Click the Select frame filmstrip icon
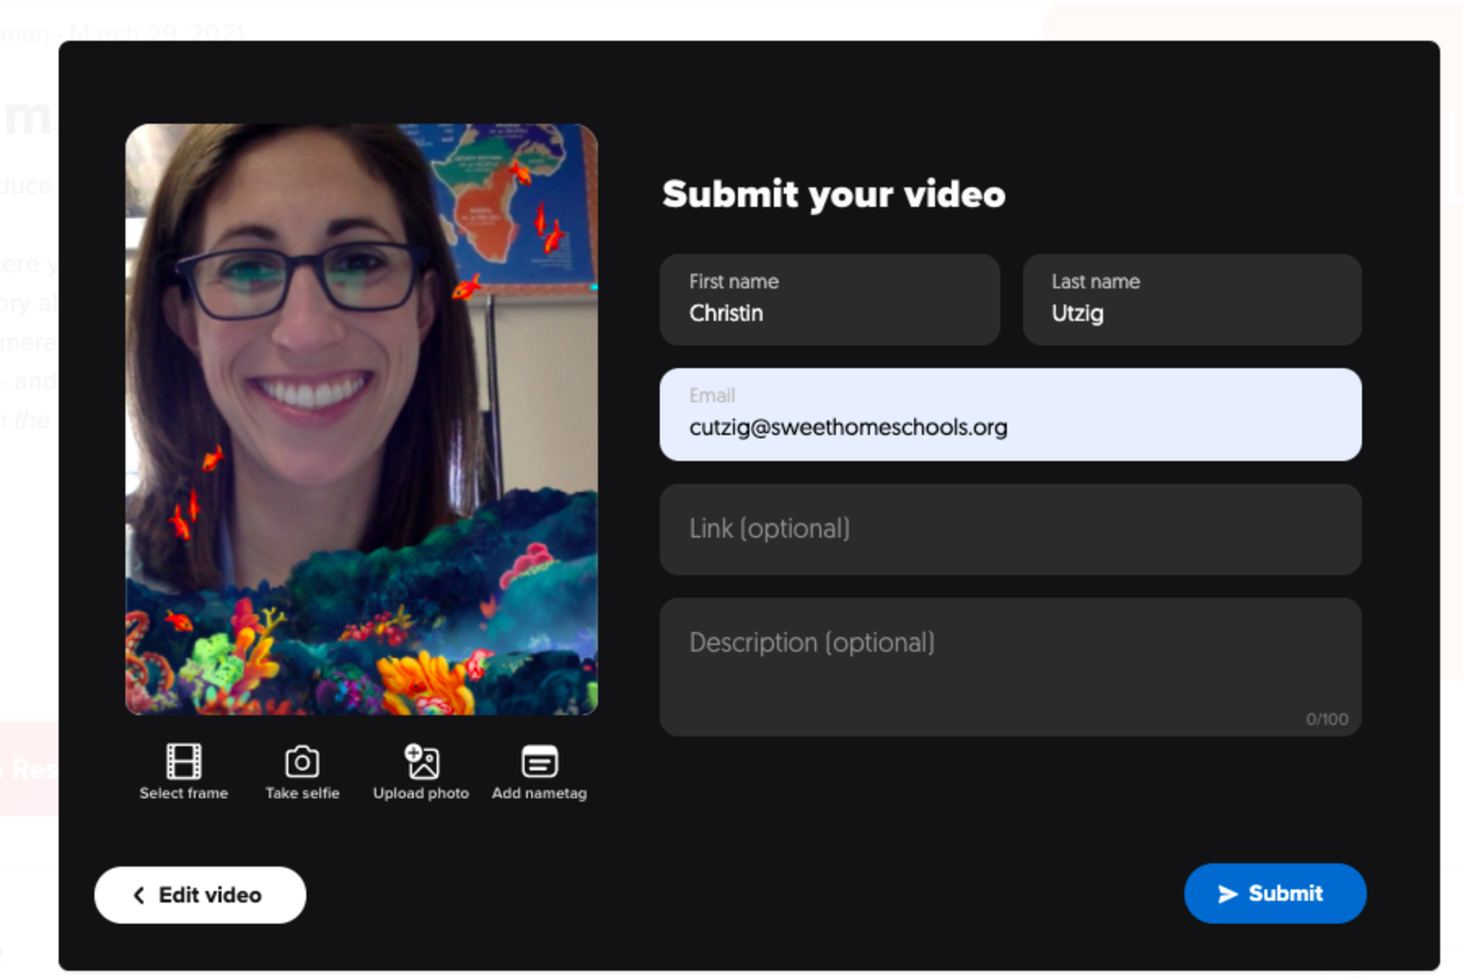1463x979 pixels. tap(184, 760)
